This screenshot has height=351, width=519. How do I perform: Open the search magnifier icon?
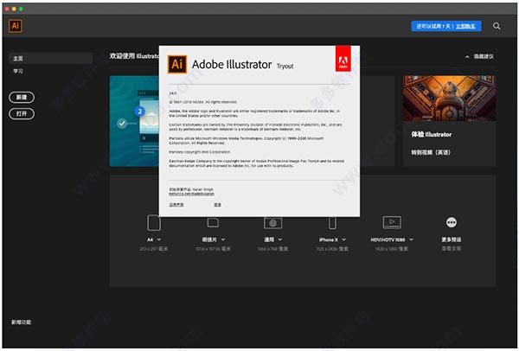pos(497,26)
